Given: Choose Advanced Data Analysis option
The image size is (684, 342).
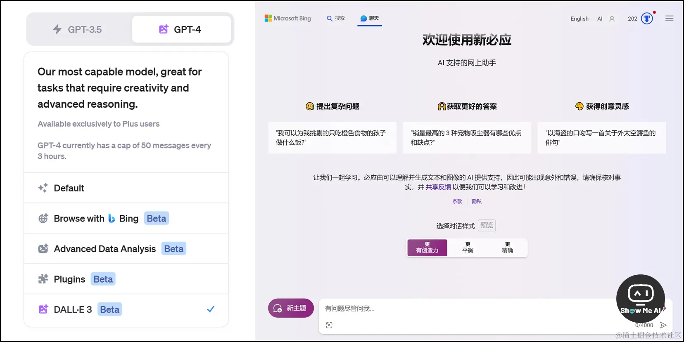Looking at the screenshot, I should (126, 249).
